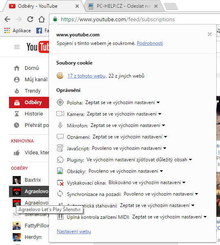Open the Aplikace apps grid icon
Screen dimensions: 220x245
(7, 31)
